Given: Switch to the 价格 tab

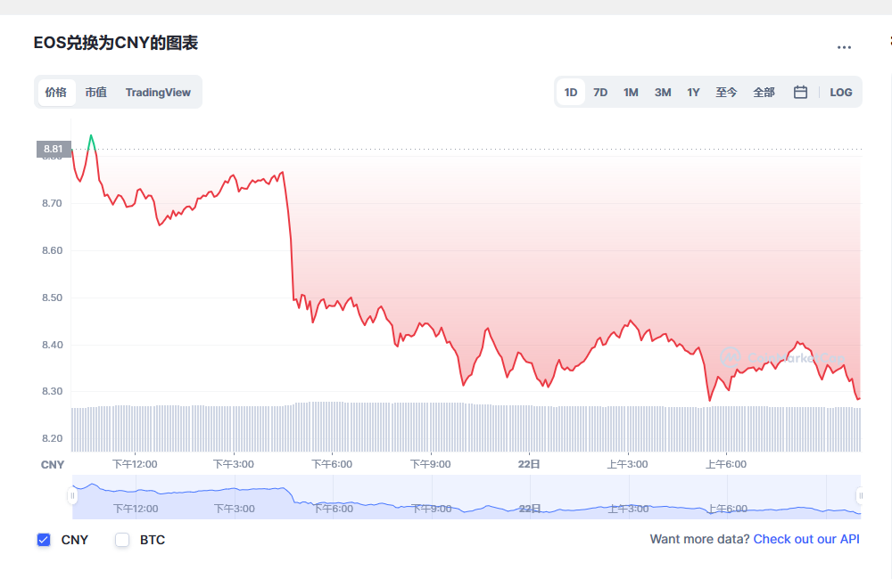Looking at the screenshot, I should (x=56, y=92).
